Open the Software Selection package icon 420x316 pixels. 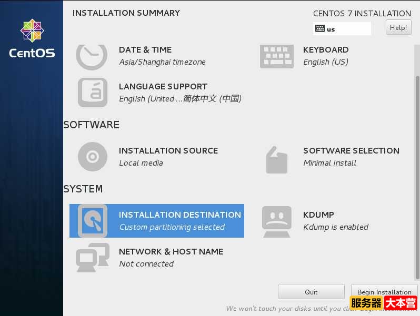coord(277,160)
